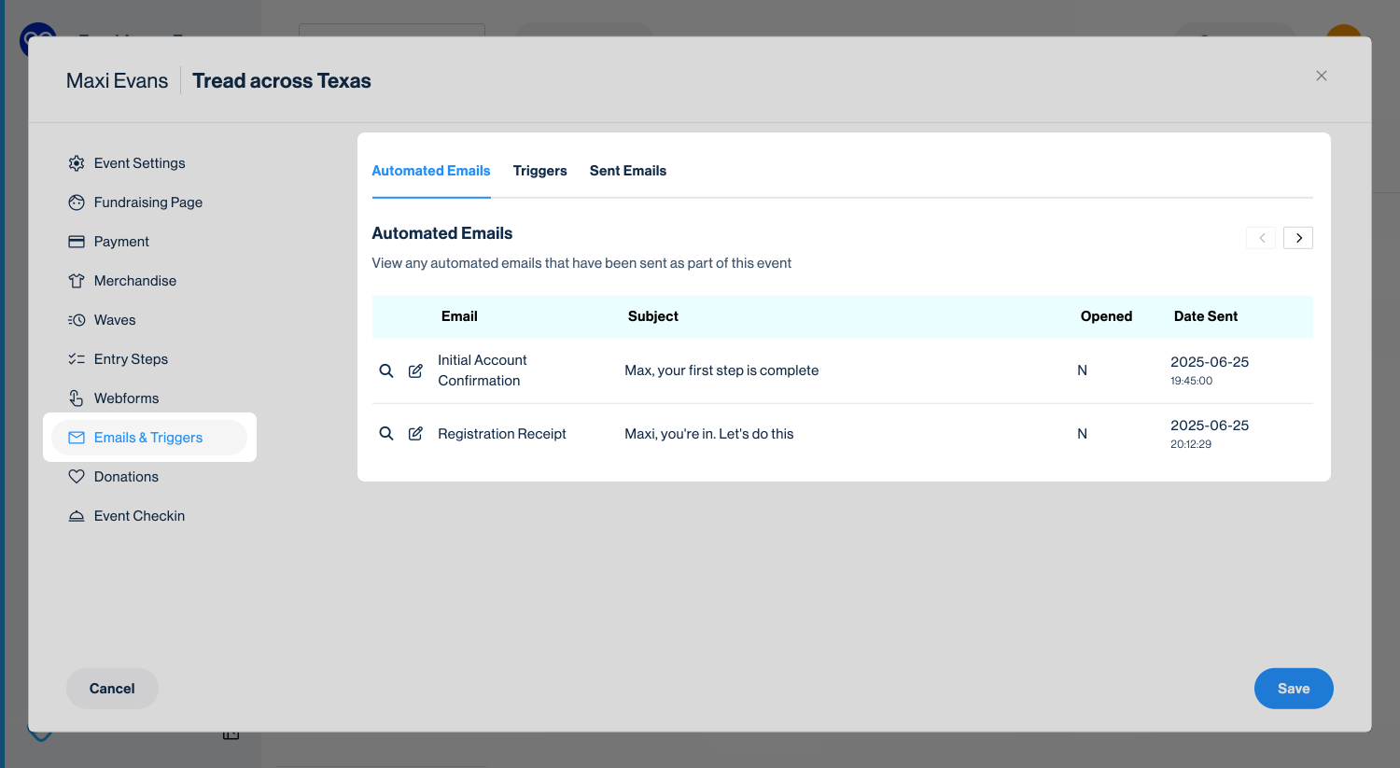Go to previous page of automated emails
The height and width of the screenshot is (768, 1400).
tap(1261, 238)
